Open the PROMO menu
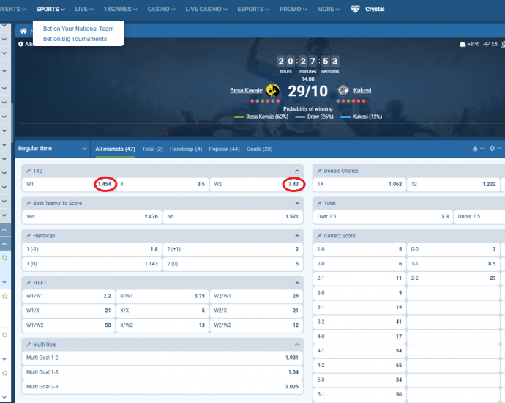Image resolution: width=505 pixels, height=403 pixels. pyautogui.click(x=293, y=9)
